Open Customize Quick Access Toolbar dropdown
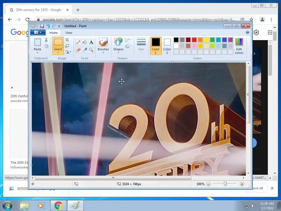Viewport: 281px width, 211px height. 59,26
